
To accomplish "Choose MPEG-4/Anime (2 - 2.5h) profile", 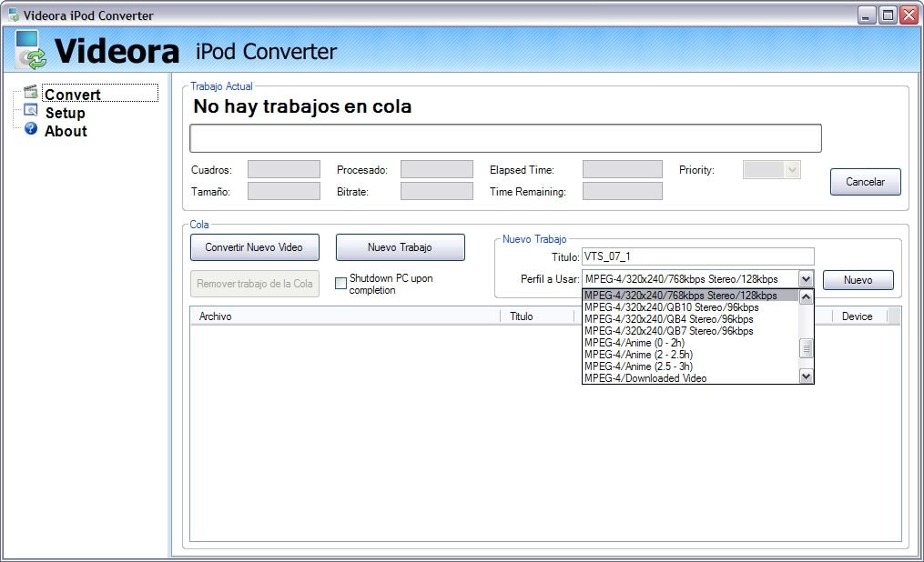I will [x=690, y=355].
